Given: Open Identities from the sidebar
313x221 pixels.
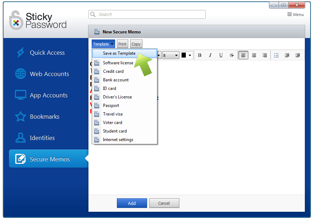Looking at the screenshot, I should [42, 138].
